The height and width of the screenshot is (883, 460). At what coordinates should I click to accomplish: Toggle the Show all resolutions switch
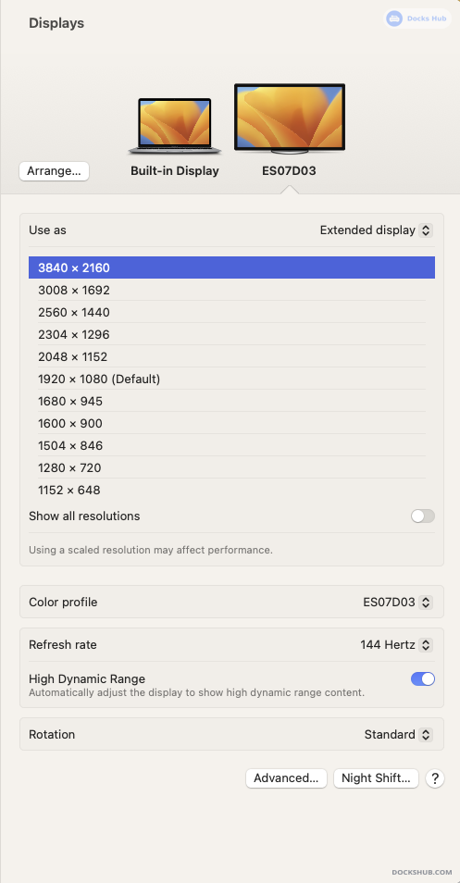click(x=423, y=516)
